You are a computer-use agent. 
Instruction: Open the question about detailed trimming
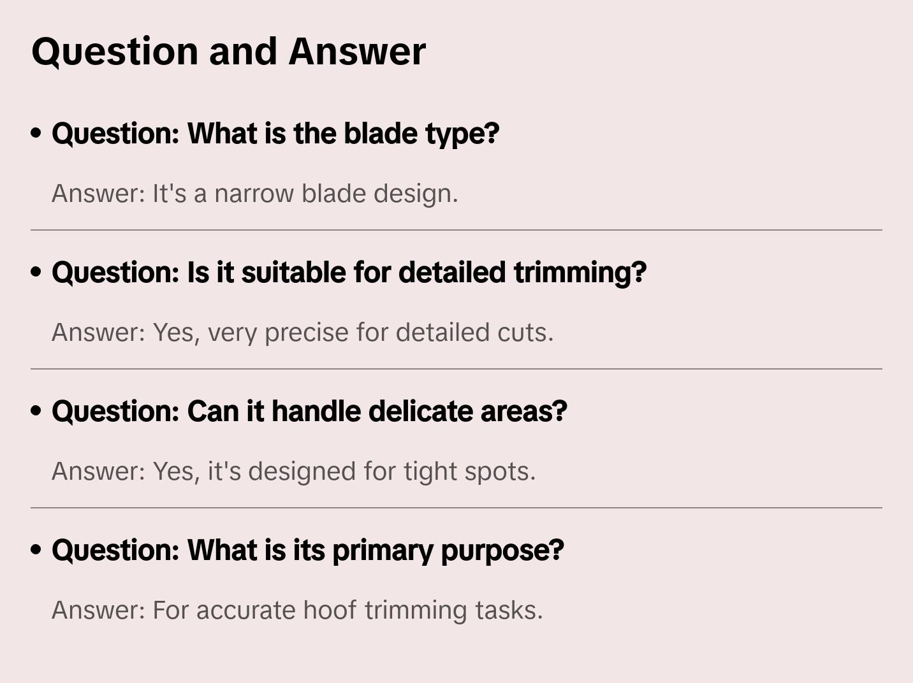click(x=349, y=273)
